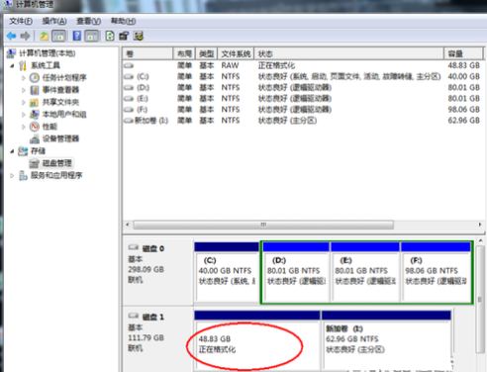Click the Refresh toolbar icon
The width and height of the screenshot is (487, 372).
[110, 36]
